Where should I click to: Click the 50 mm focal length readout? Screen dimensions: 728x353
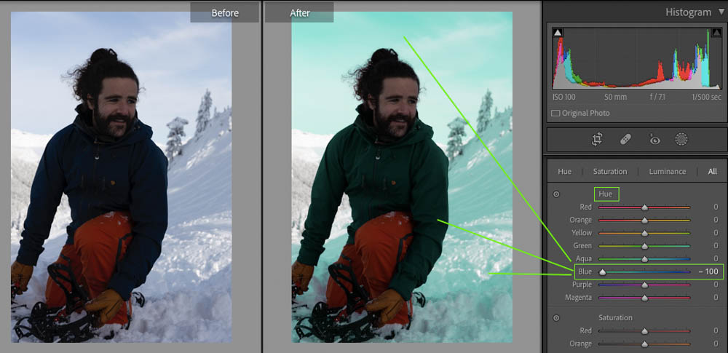[x=615, y=98]
